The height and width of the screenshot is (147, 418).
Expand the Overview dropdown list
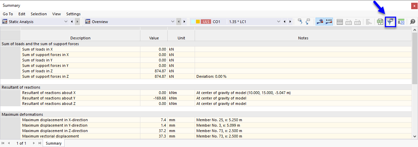[172, 21]
